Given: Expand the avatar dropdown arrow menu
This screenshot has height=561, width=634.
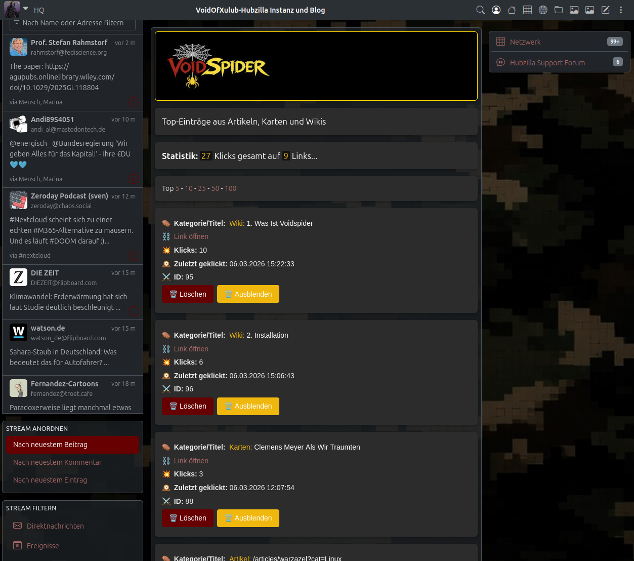Looking at the screenshot, I should pyautogui.click(x=26, y=9).
